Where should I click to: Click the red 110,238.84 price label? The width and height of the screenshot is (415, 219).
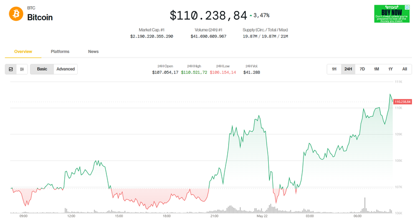[403, 102]
